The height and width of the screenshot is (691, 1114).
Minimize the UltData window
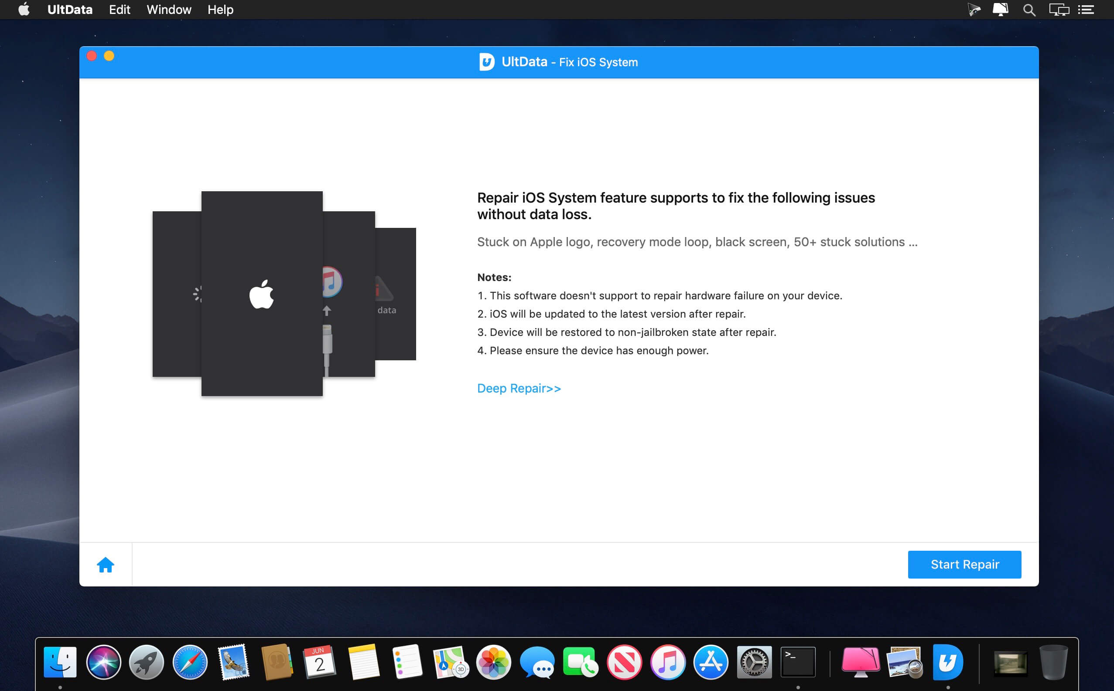pyautogui.click(x=109, y=56)
